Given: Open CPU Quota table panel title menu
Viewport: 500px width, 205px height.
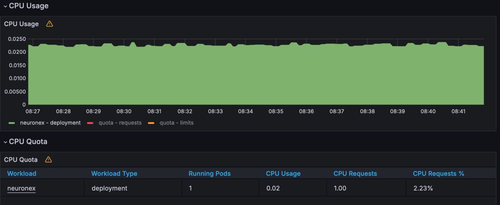Looking at the screenshot, I should [21, 159].
